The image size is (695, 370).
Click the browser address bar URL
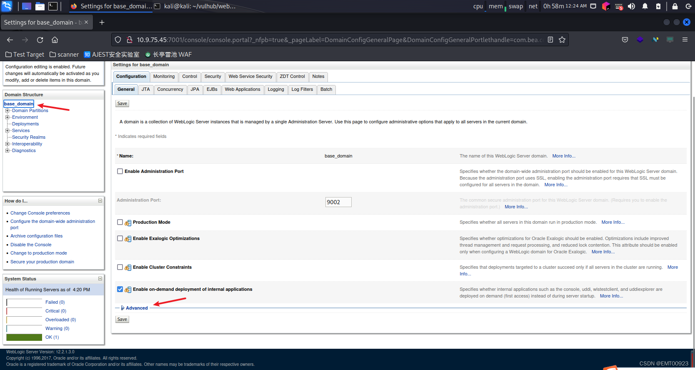point(340,40)
